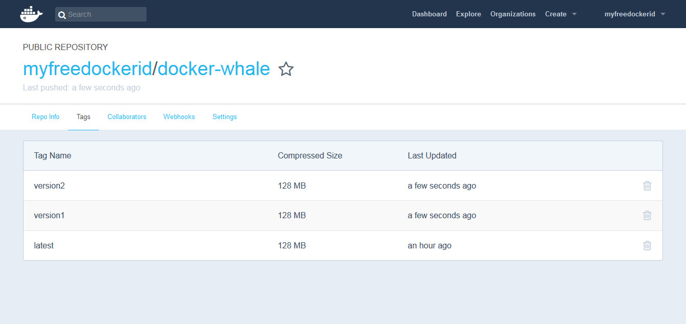Viewport: 686px width, 324px height.
Task: Open the Dashboard page
Action: (x=430, y=14)
